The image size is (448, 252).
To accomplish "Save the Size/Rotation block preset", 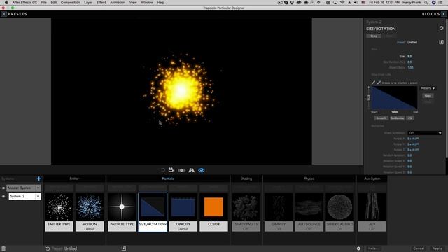I will pos(441,42).
